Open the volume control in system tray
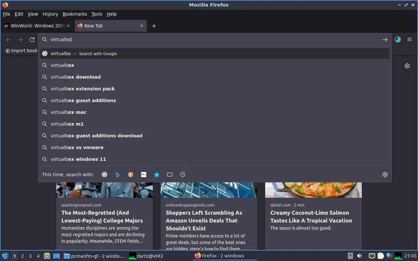This screenshot has height=261, width=418. coord(360,256)
